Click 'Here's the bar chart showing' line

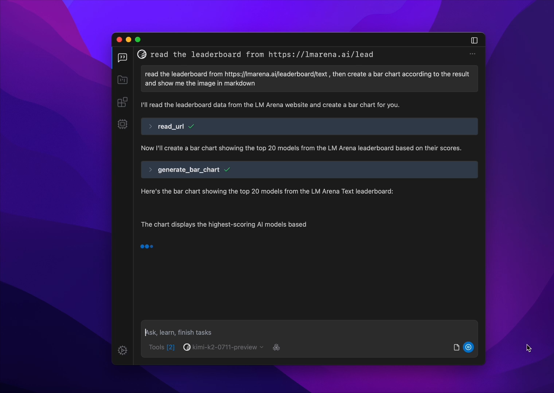[267, 191]
